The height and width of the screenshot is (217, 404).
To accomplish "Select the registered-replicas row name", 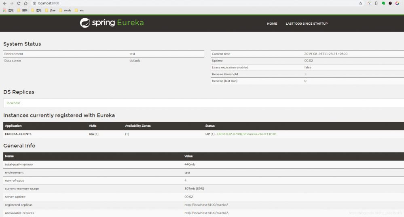I will pos(19,205).
